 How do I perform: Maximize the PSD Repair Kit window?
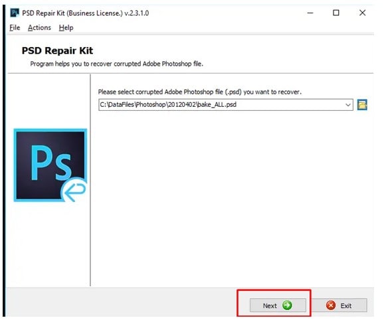click(336, 13)
